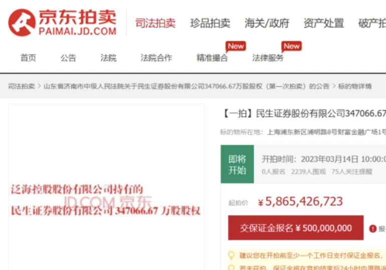Select 法院合作 in the navigation bar

(156, 58)
